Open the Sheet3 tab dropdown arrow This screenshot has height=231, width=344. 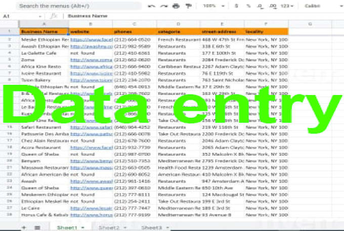(x=167, y=227)
